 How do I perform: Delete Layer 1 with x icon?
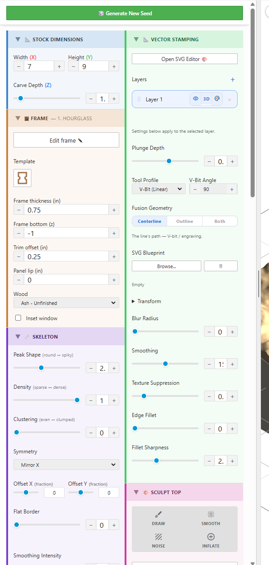(230, 100)
